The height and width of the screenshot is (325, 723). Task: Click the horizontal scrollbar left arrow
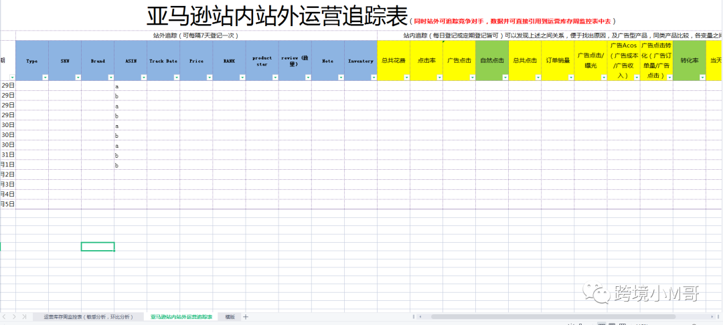pos(420,317)
